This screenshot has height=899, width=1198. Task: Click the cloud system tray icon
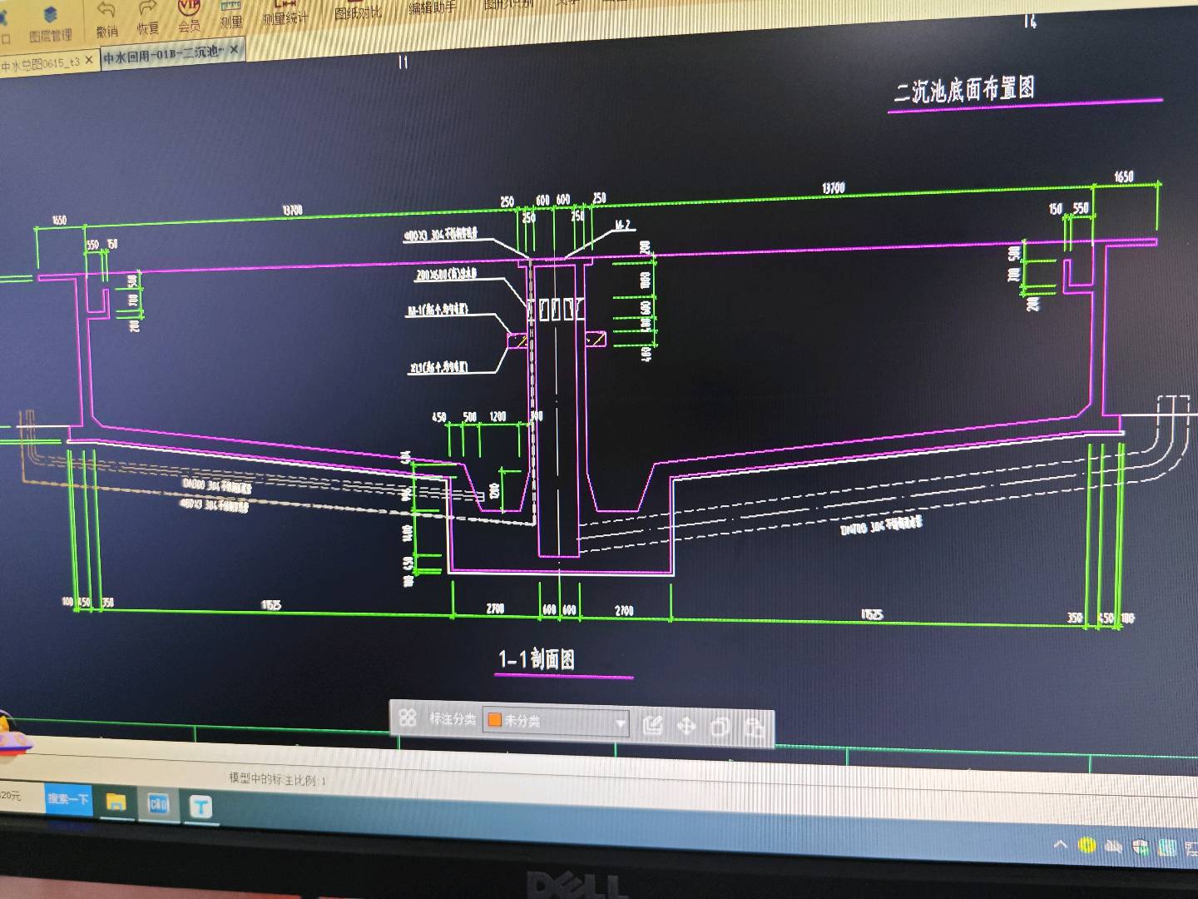[1114, 847]
